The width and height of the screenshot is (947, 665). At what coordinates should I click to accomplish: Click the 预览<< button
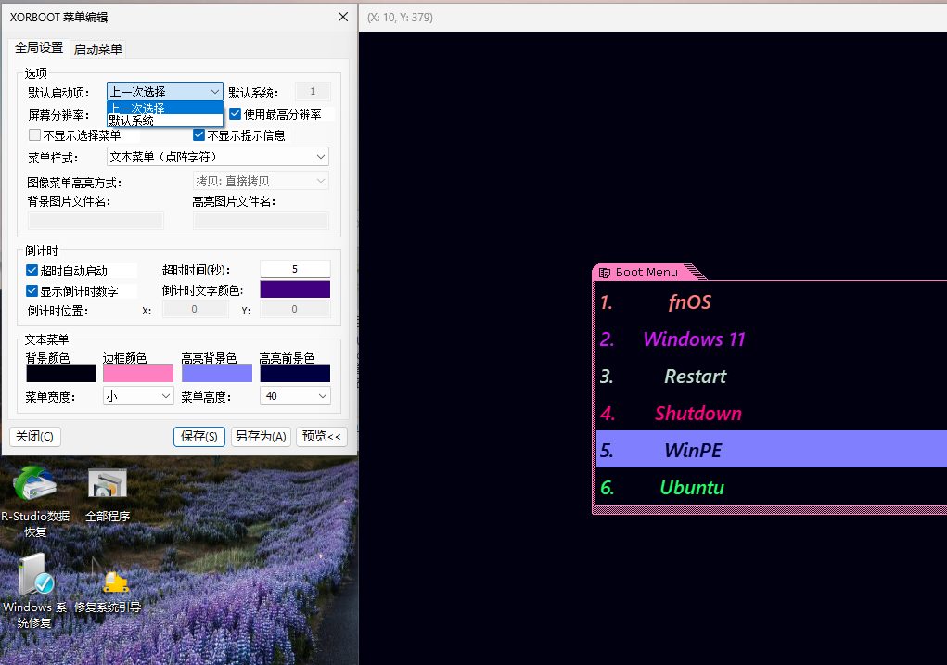tap(321, 436)
